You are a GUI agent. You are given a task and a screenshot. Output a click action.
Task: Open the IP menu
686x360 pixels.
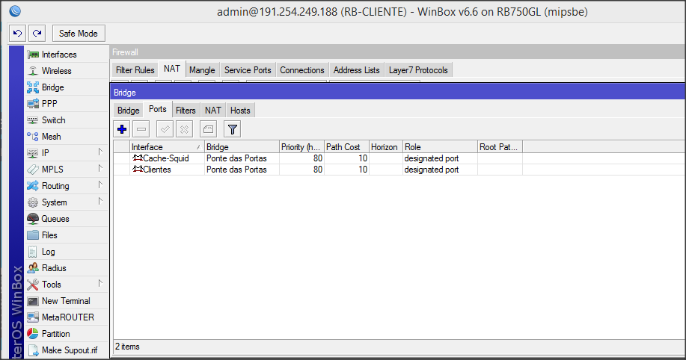[67, 153]
